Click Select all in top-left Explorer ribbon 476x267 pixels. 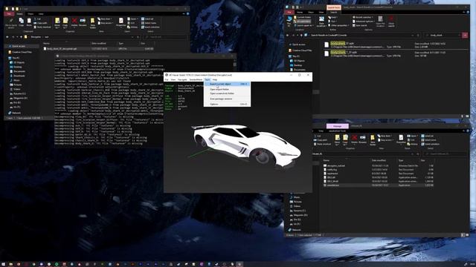click(147, 19)
